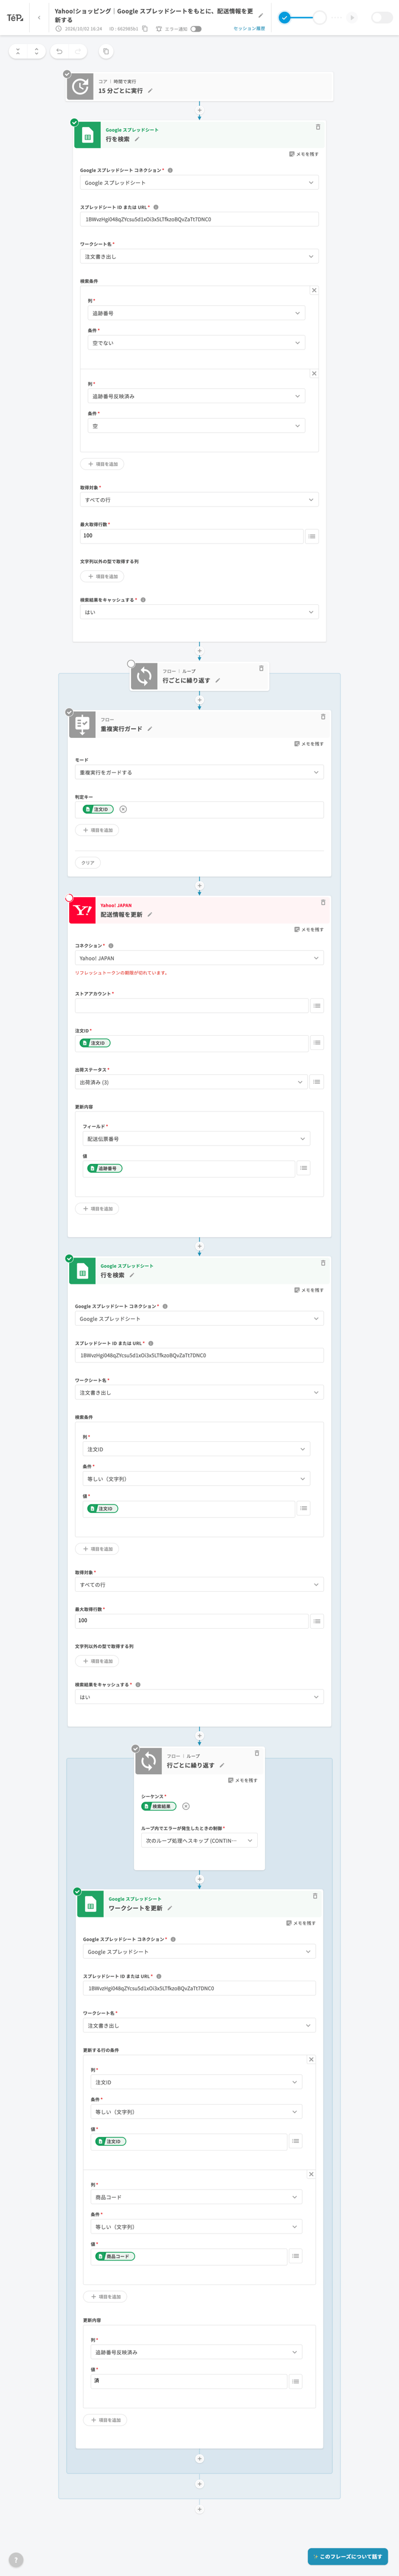399x2576 pixels.
Task: Click メモを残す on the ワークシートを更新 card
Action: (x=301, y=1923)
